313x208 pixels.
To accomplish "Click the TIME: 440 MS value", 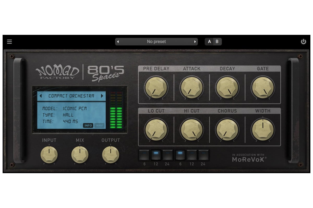I will click(70, 121).
